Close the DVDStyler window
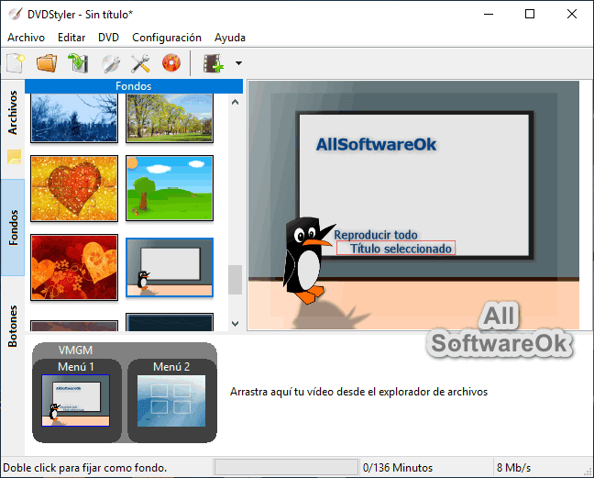The image size is (594, 478). 572,15
